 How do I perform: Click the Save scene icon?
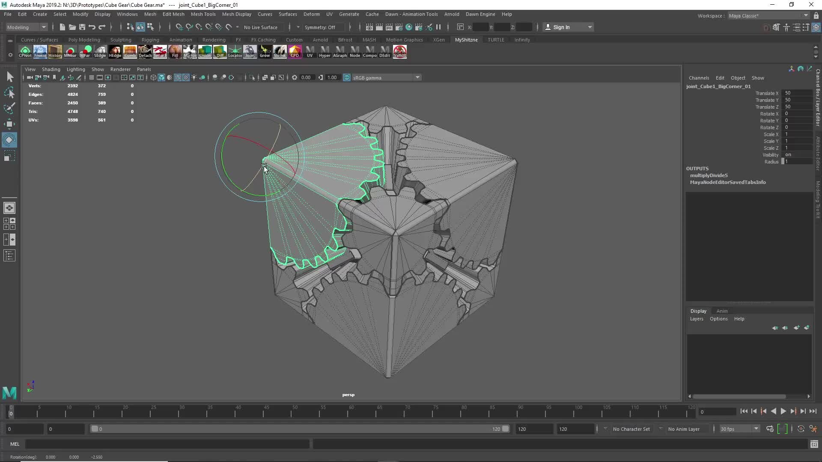82,27
